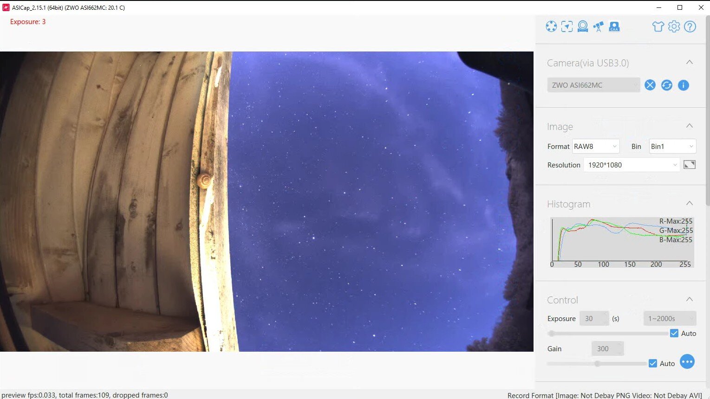The width and height of the screenshot is (710, 399).
Task: Click the red 'Exposure: 3' overlay text
Action: point(28,22)
